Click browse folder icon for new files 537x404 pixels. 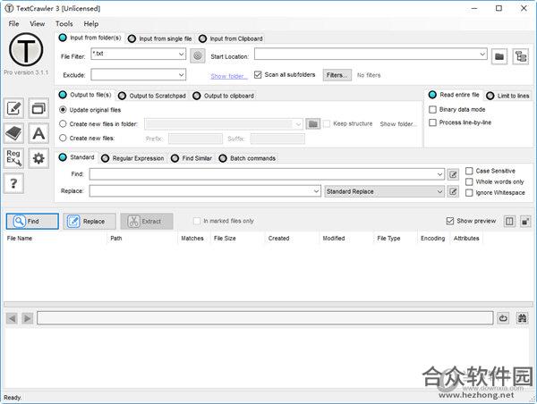coord(313,124)
